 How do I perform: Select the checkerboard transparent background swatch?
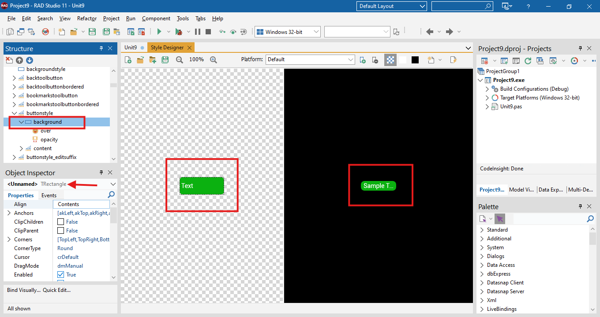tap(390, 60)
